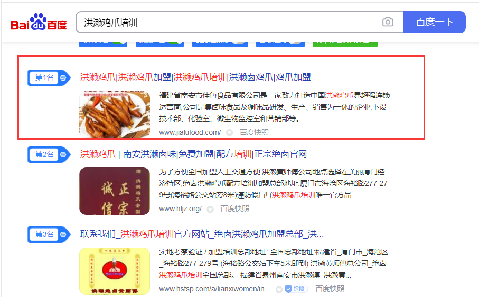The width and height of the screenshot is (479, 297).
Task: Expand the arrow beside the www.hsfsp.com URL
Action: [x=279, y=289]
